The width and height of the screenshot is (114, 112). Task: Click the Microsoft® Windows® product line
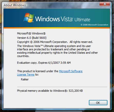pos(31,33)
